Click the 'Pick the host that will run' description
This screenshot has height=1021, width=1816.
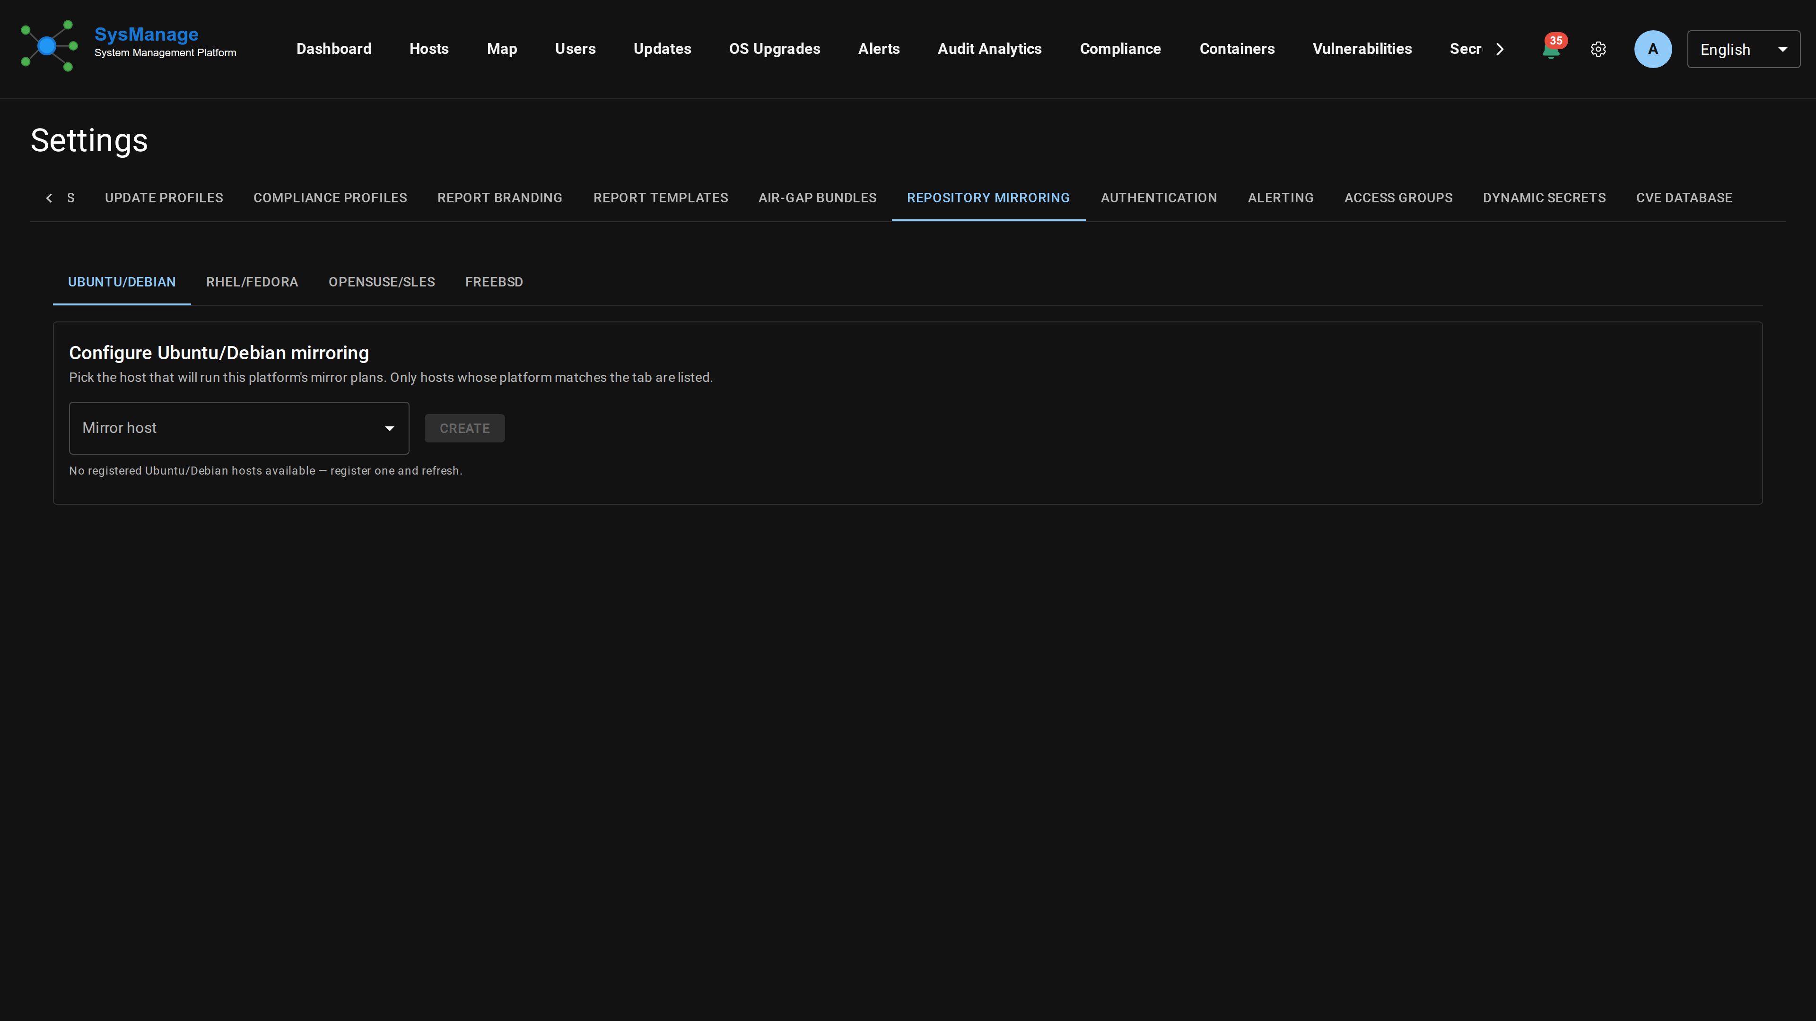391,378
